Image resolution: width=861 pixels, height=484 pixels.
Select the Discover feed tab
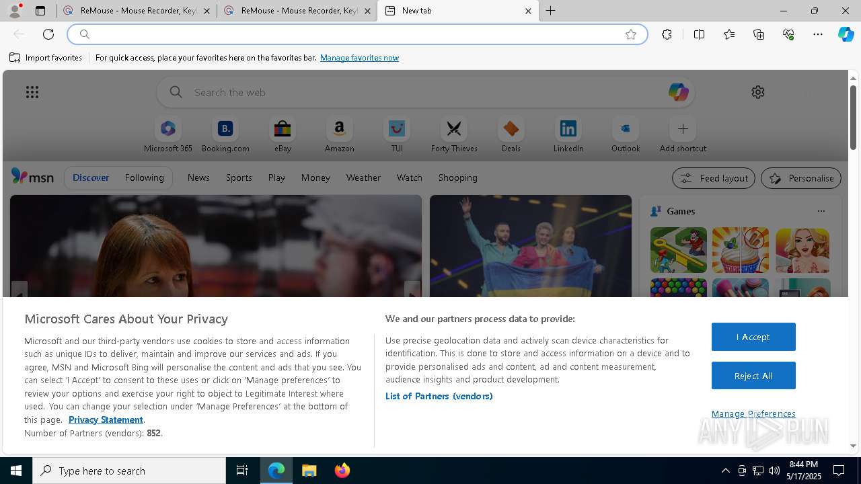tap(91, 177)
